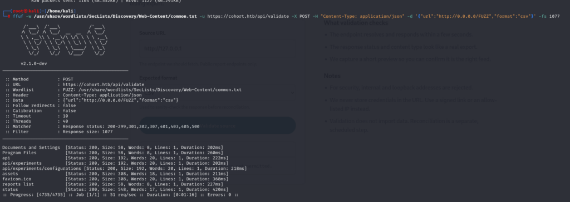This screenshot has height=202, width=570.
Task: Focus the Source URL field in background page
Action: click(218, 49)
